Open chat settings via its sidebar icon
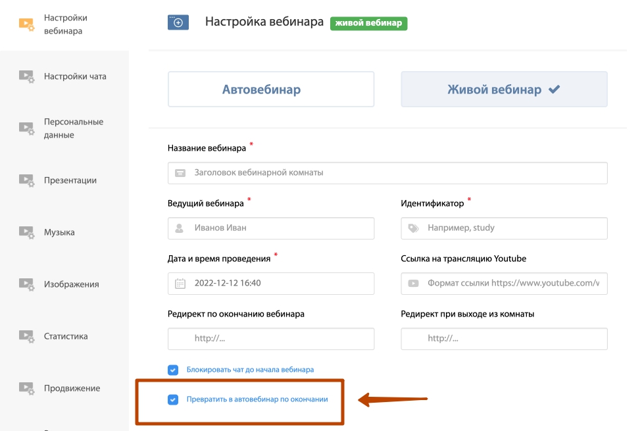This screenshot has width=642, height=431. click(x=26, y=76)
